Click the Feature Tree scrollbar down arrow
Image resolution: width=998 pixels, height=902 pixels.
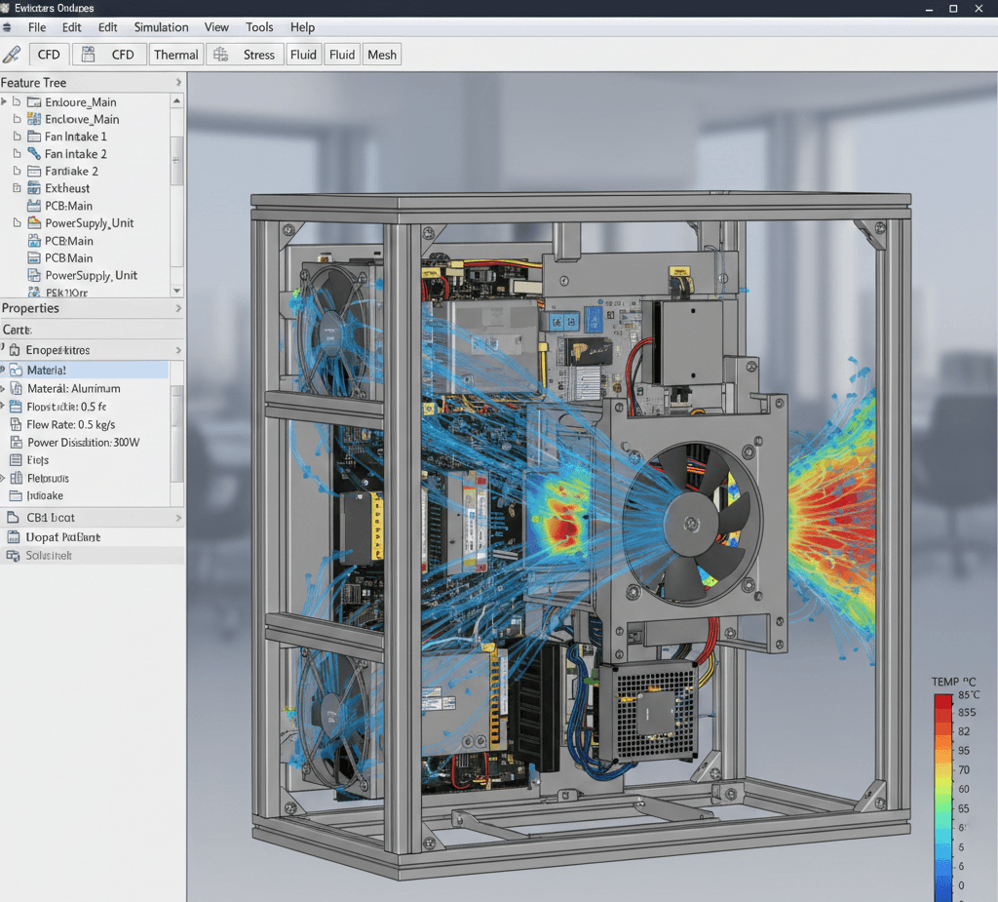point(176,291)
